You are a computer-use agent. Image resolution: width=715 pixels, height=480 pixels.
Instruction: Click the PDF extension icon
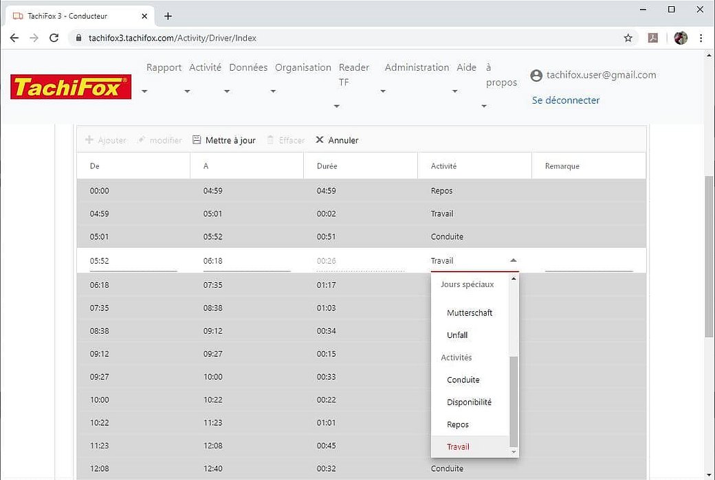click(x=653, y=38)
